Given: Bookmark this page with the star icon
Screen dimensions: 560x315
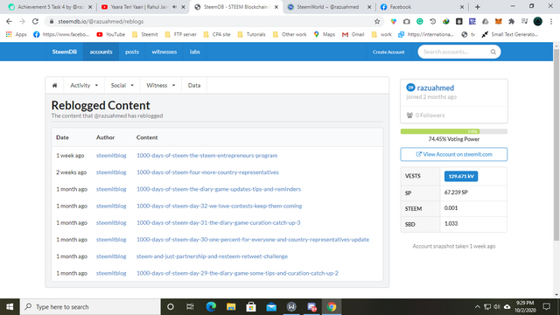Looking at the screenshot, I should pyautogui.click(x=377, y=21).
